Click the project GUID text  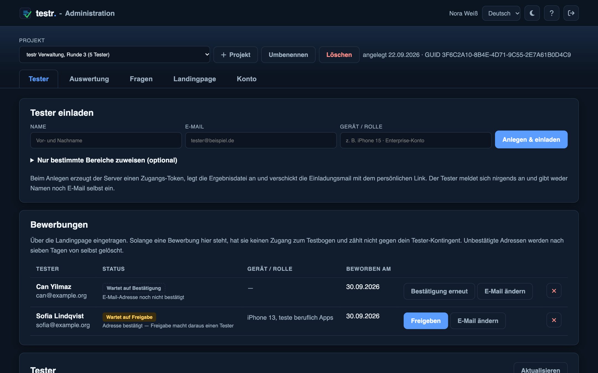[x=498, y=55]
